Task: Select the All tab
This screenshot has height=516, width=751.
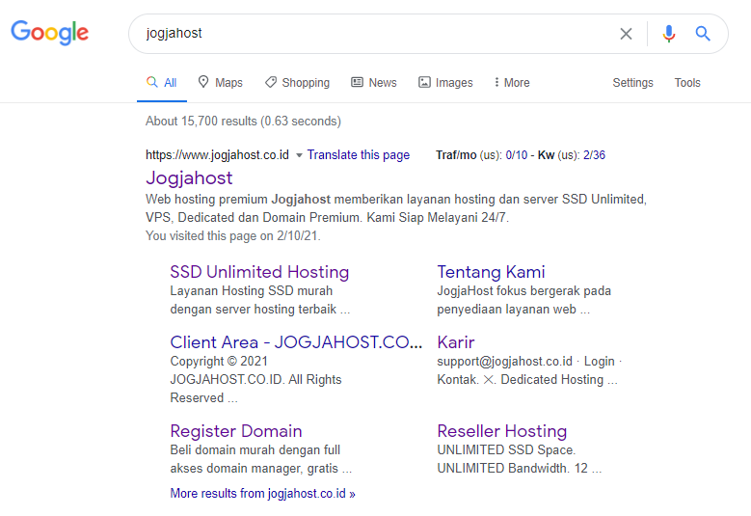Action: pos(161,82)
